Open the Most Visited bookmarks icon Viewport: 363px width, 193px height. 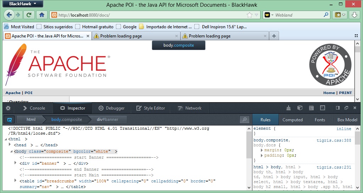point(6,27)
